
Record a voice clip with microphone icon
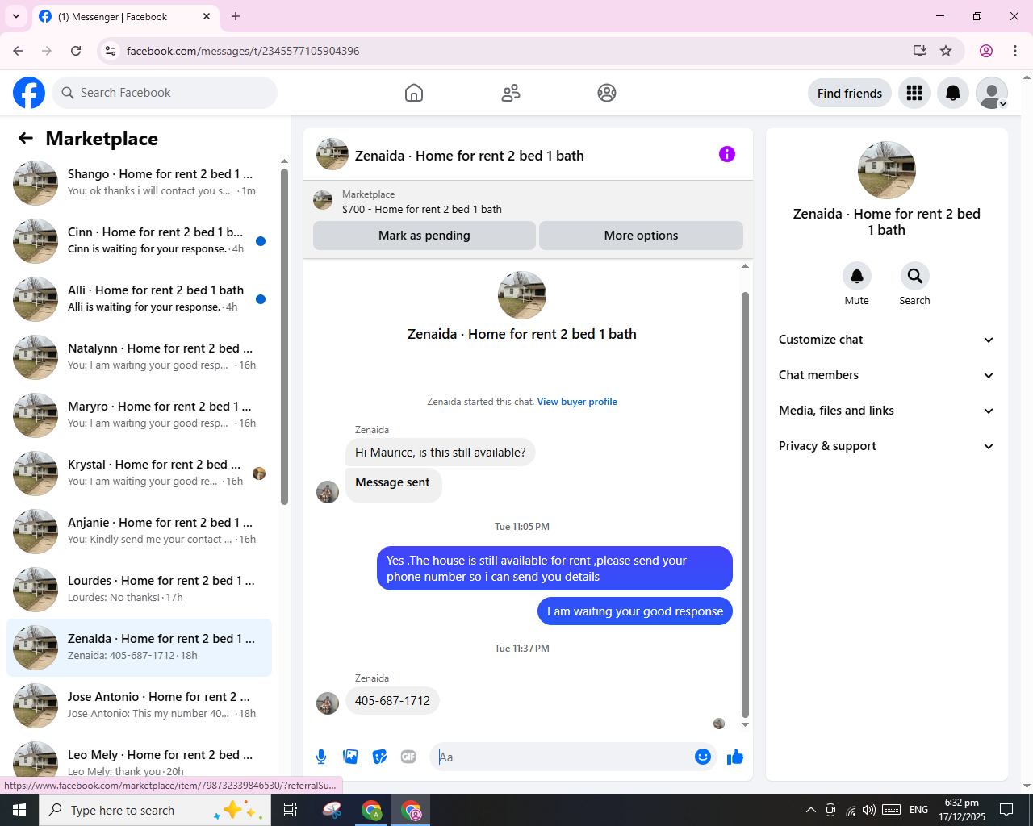click(321, 757)
